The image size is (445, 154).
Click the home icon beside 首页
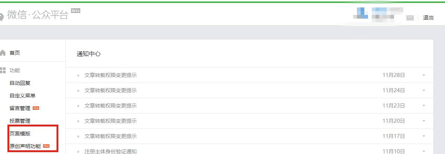tap(3, 53)
